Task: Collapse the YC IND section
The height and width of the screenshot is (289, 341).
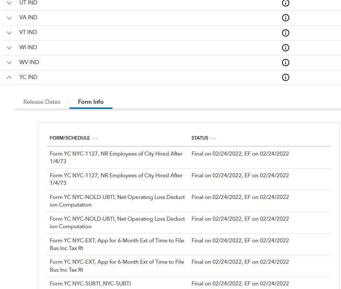Action: click(x=9, y=77)
